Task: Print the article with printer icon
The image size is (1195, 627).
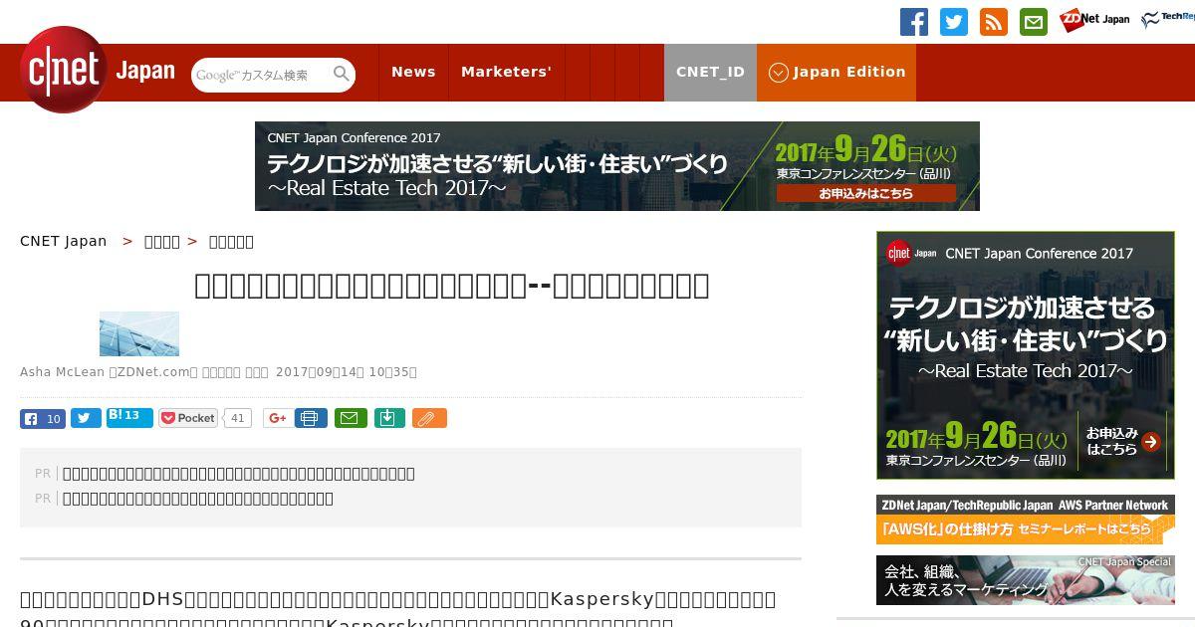Action: coord(311,418)
